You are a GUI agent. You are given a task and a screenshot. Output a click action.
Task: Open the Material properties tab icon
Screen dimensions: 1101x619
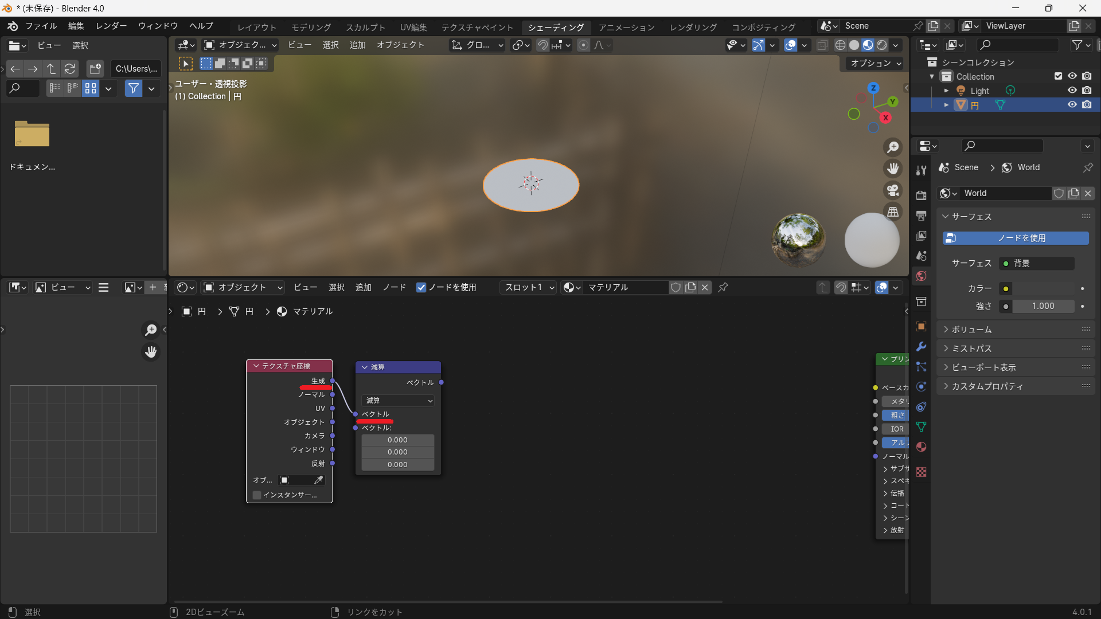(x=921, y=447)
